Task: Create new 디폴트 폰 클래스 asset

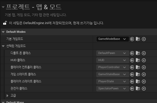Action: pos(144,53)
